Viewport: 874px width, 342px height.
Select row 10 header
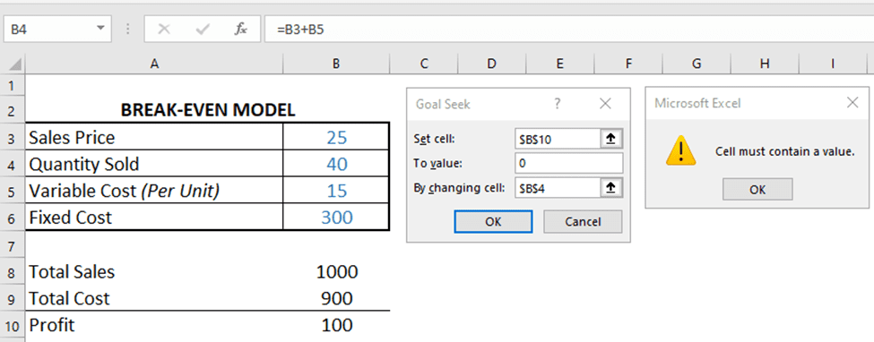(x=13, y=325)
